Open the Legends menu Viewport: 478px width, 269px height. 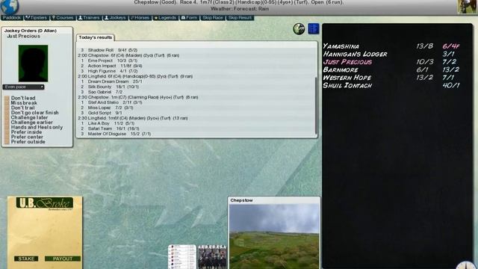tap(165, 18)
